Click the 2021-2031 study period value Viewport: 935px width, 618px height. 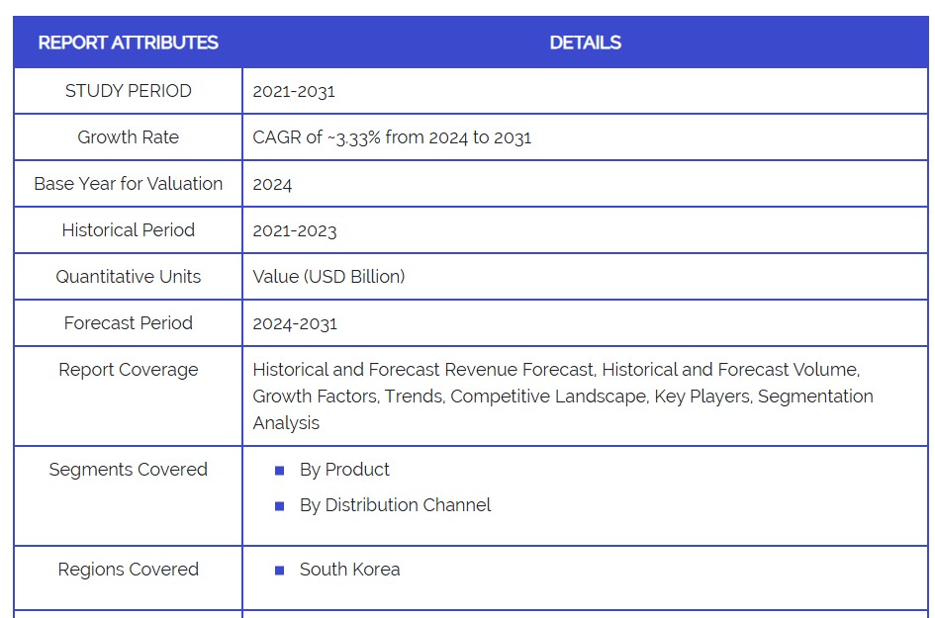(294, 91)
